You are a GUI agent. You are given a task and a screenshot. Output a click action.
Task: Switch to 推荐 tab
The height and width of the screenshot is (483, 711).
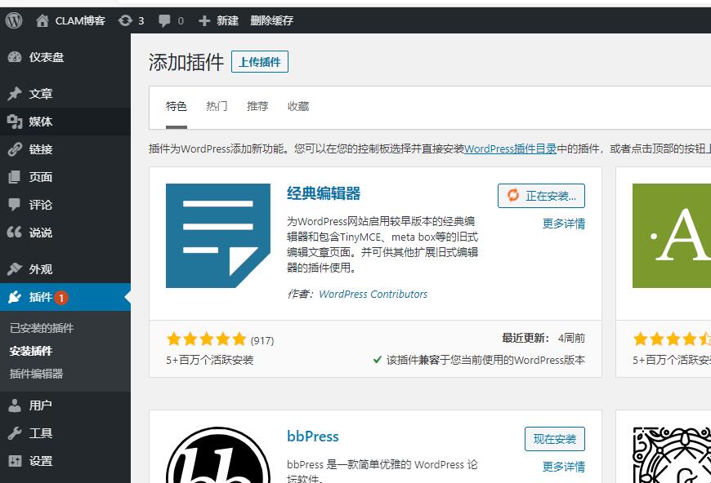coord(257,106)
